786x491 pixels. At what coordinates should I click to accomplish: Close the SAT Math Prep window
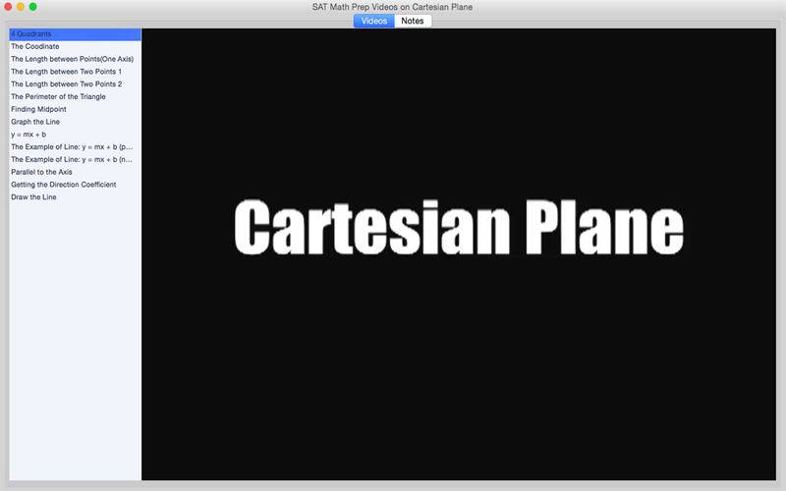tap(9, 7)
